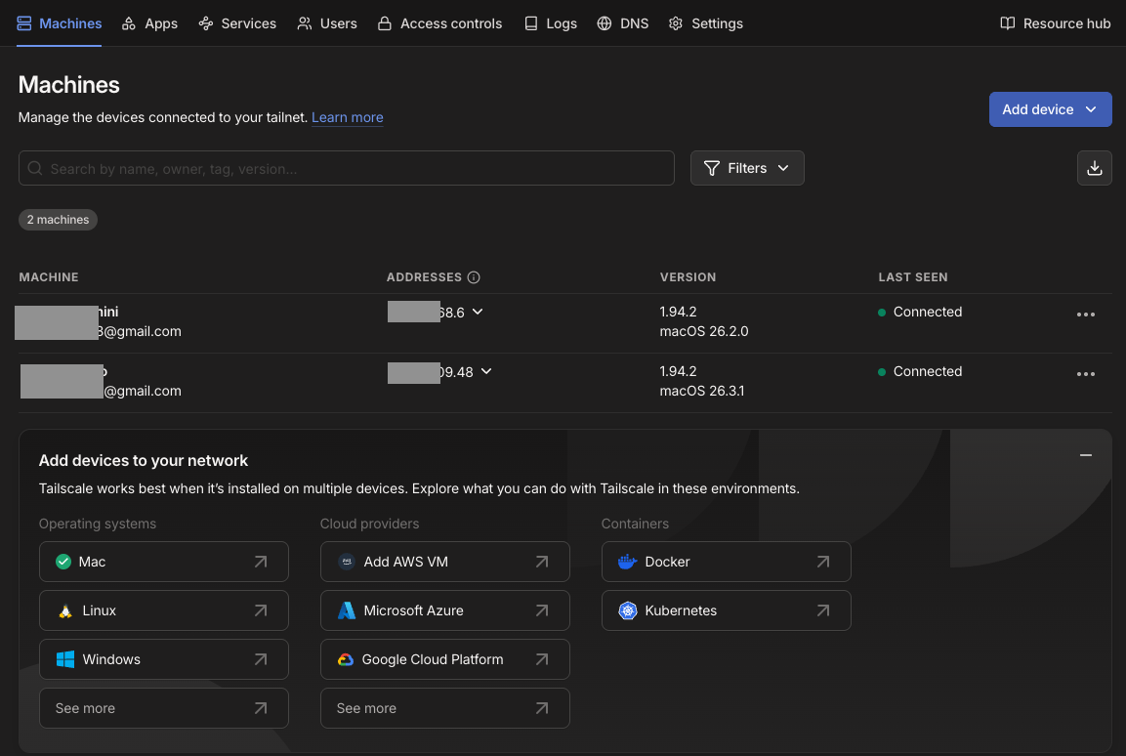
Task: Click the Logs nav icon
Action: [530, 23]
